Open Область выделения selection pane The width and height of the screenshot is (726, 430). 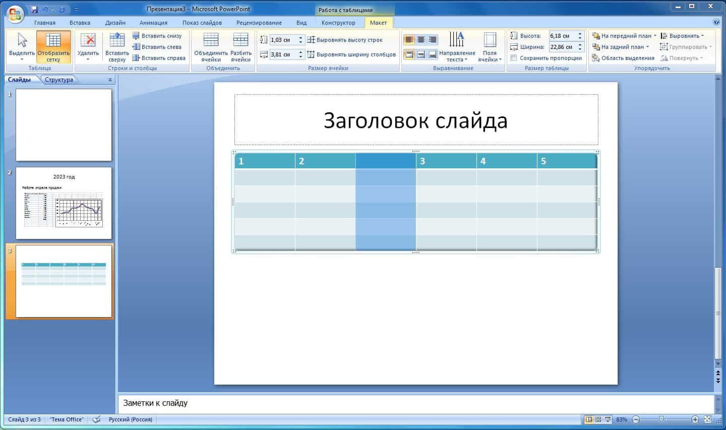click(624, 58)
